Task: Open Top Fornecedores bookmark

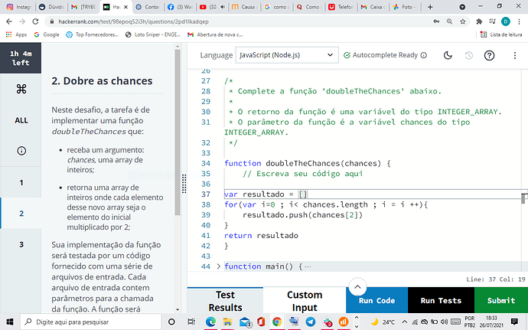Action: pos(93,34)
